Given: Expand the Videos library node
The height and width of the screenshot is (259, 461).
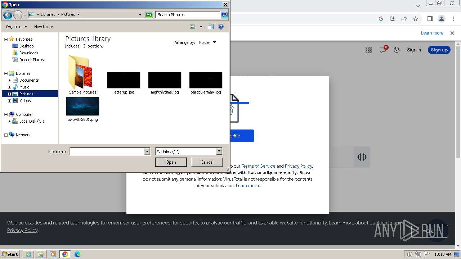Looking at the screenshot, I should pos(9,101).
